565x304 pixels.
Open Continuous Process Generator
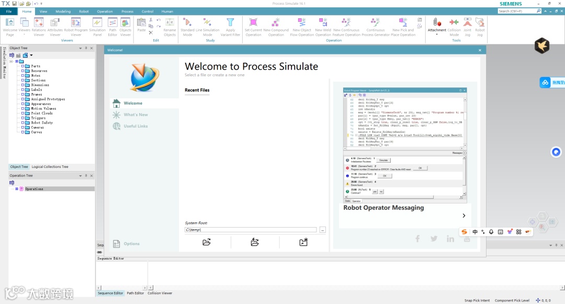click(376, 27)
